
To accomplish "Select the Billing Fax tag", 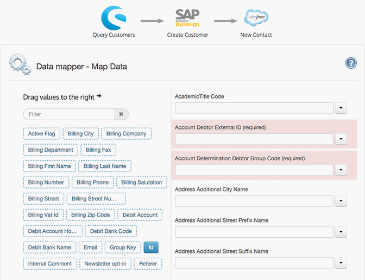I will click(98, 150).
